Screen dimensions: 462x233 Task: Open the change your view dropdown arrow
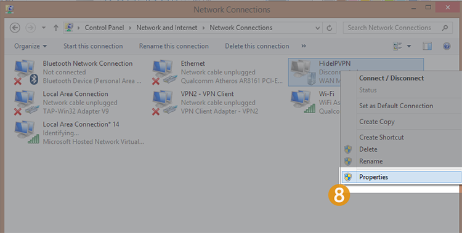point(409,46)
